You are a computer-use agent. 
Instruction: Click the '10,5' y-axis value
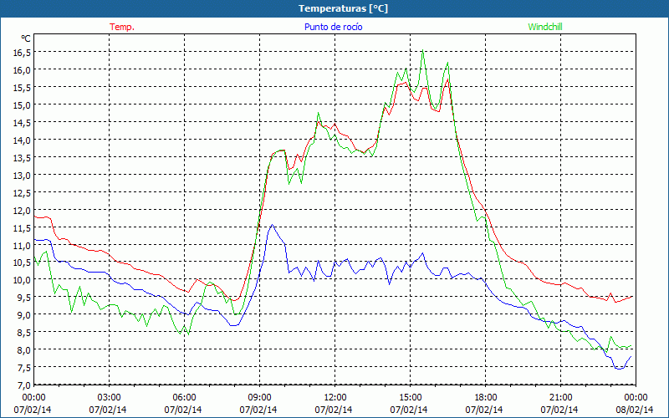click(x=23, y=263)
